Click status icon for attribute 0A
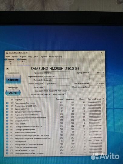Image resolution: width=123 pixels, height=164 pixels. coord(7,127)
